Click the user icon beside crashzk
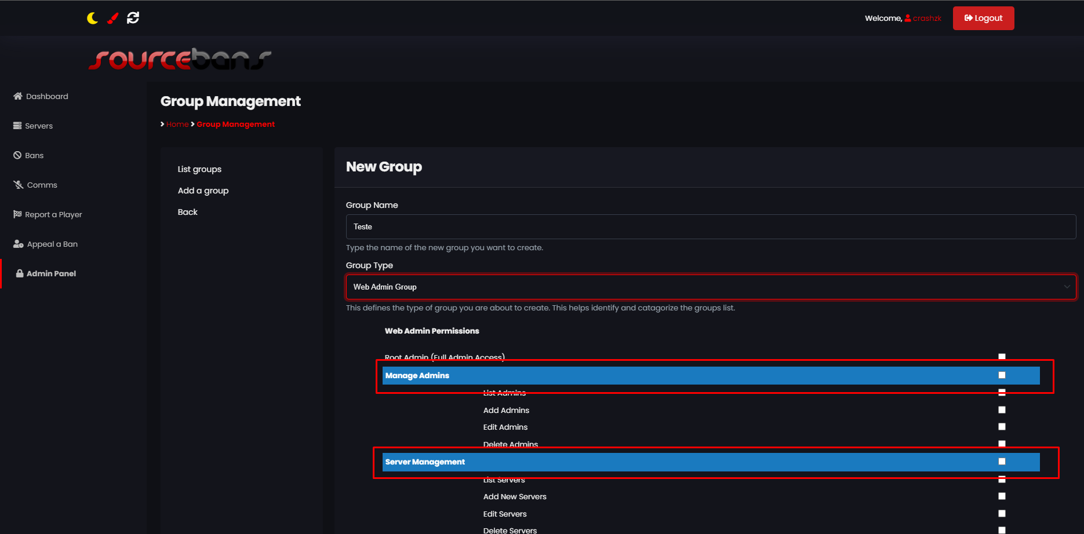 (x=908, y=18)
